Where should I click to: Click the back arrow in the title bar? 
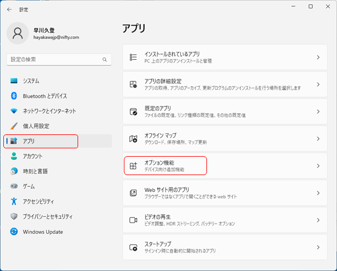pos(9,9)
